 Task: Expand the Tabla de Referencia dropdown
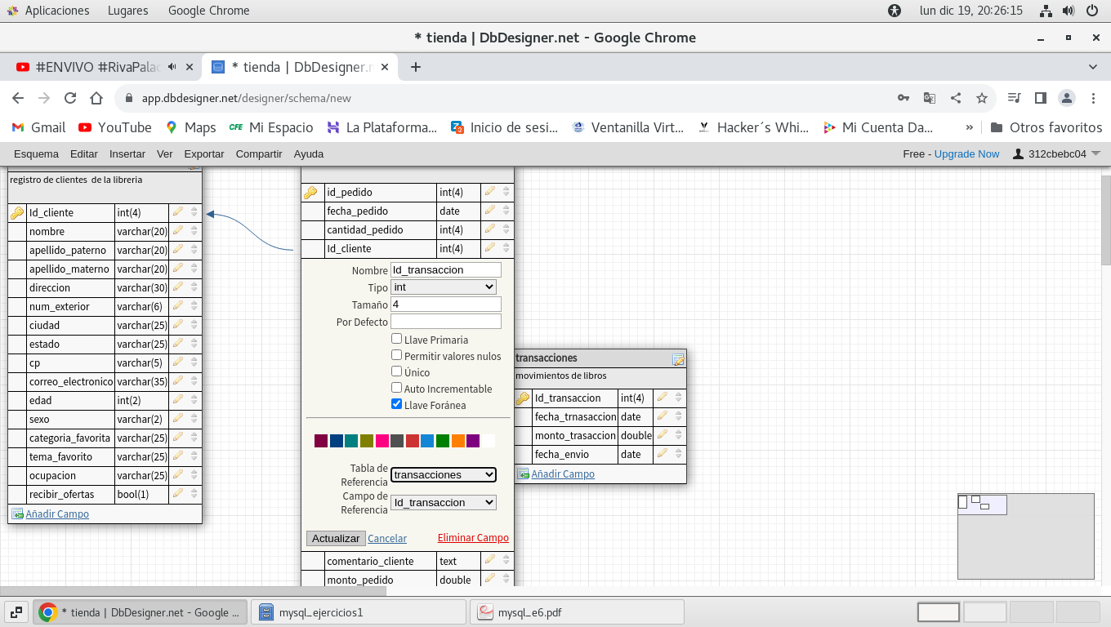[x=444, y=474]
